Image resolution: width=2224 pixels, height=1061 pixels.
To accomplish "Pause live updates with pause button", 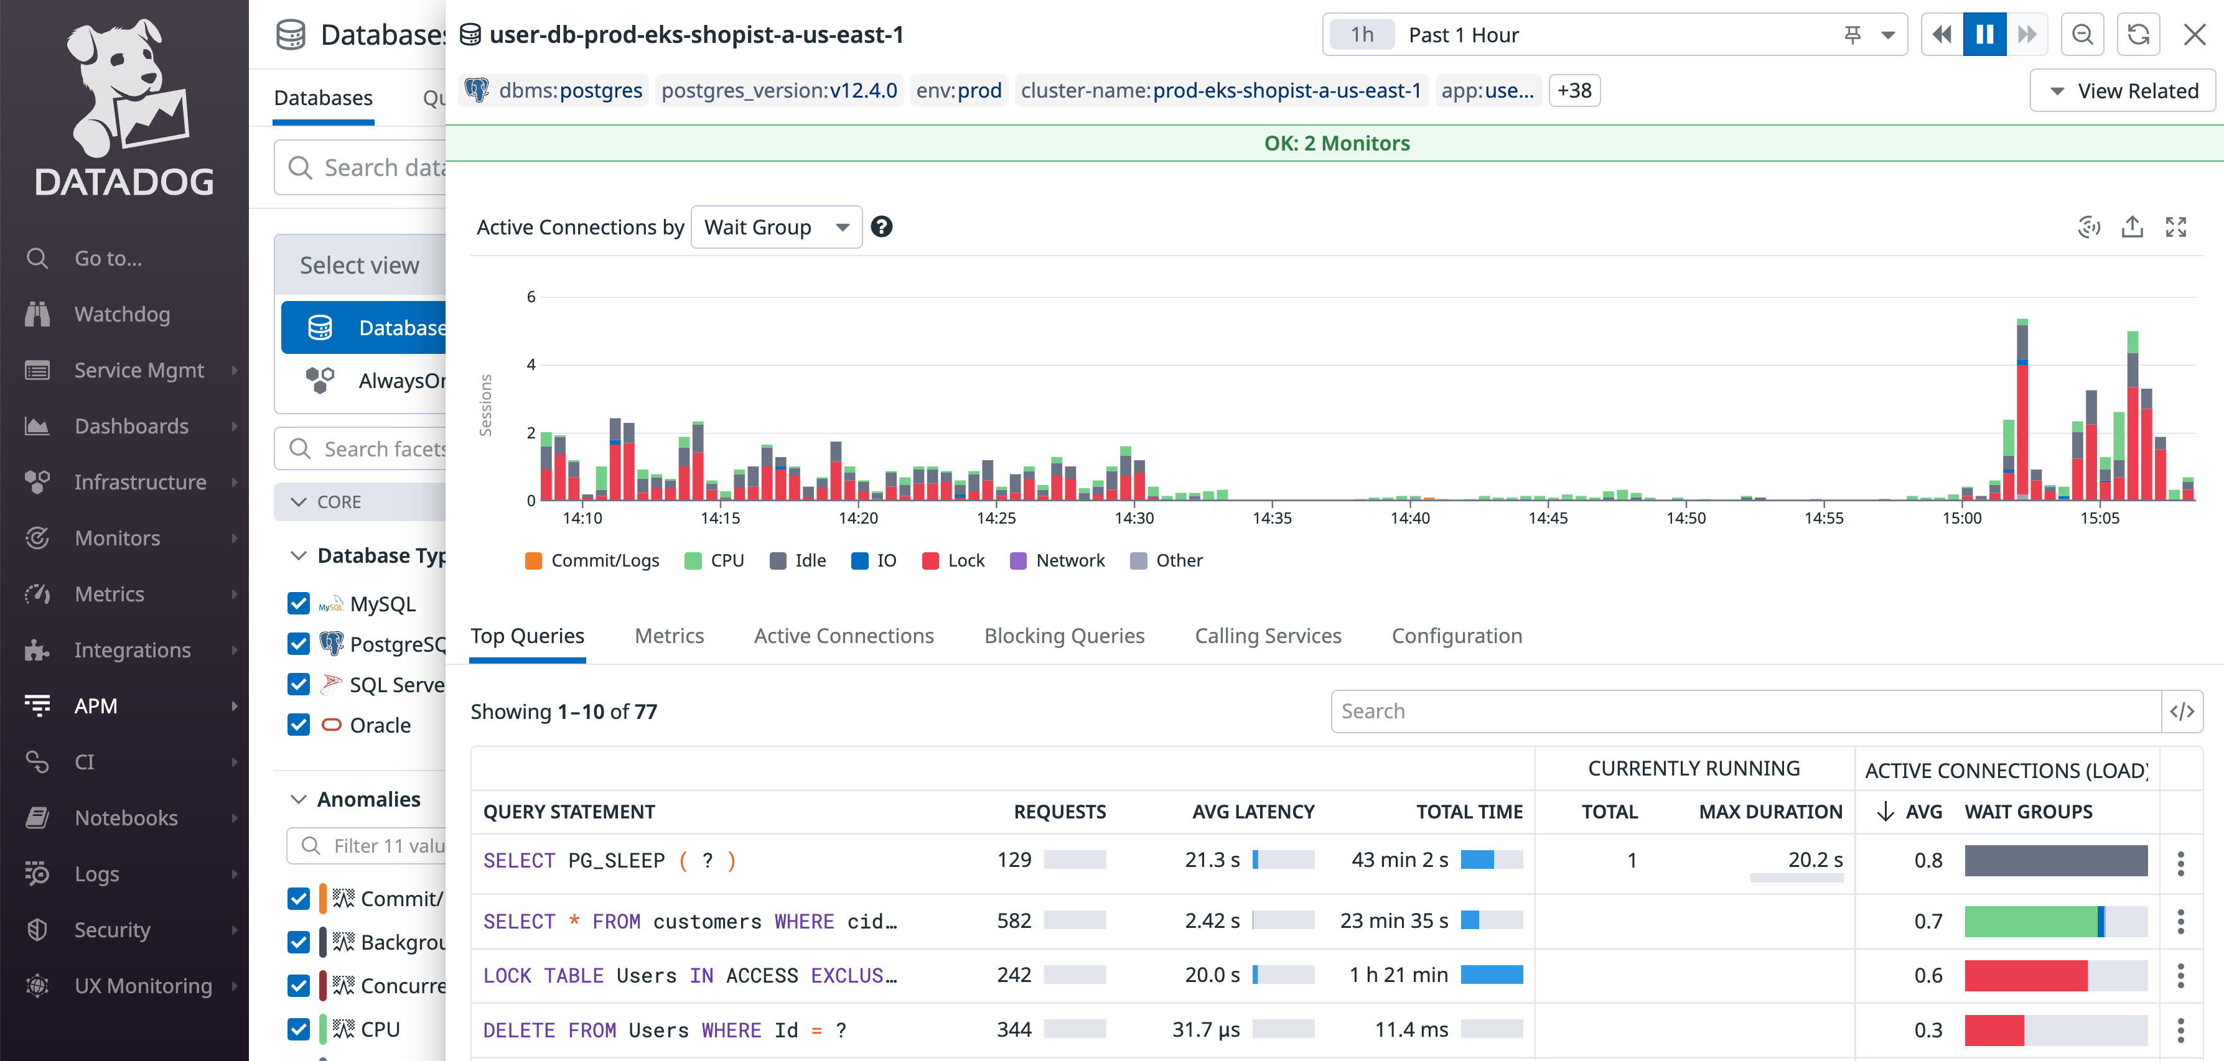I will (x=1984, y=34).
